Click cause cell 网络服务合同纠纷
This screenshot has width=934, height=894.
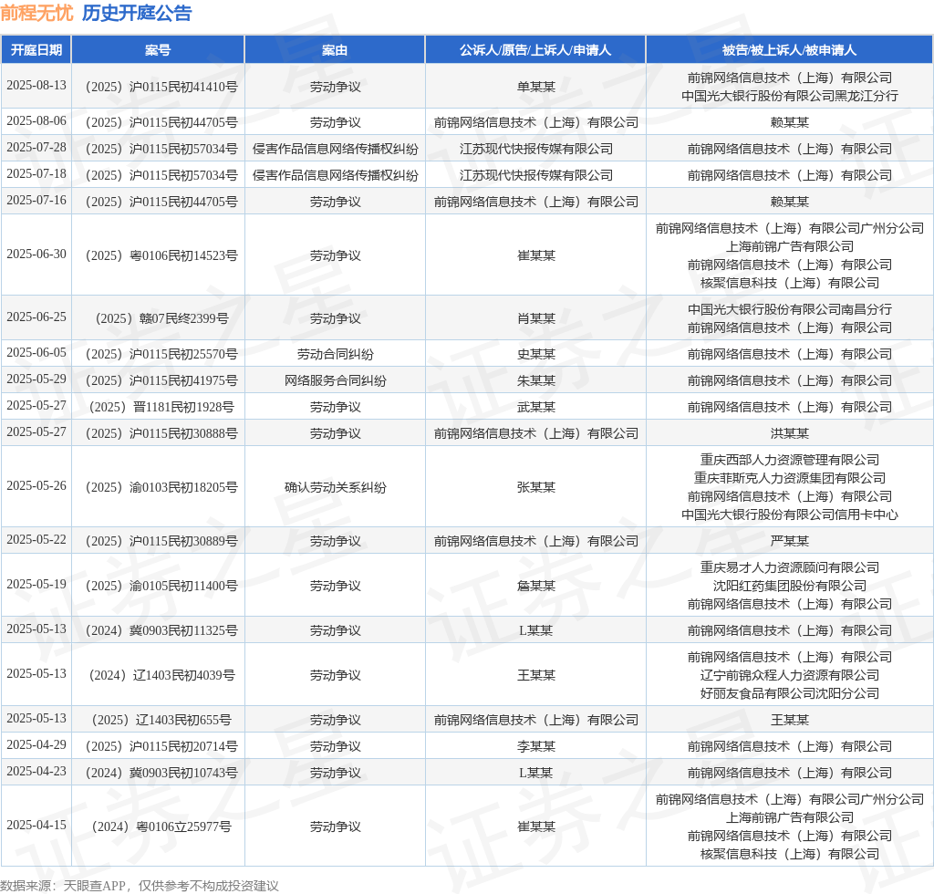[336, 380]
